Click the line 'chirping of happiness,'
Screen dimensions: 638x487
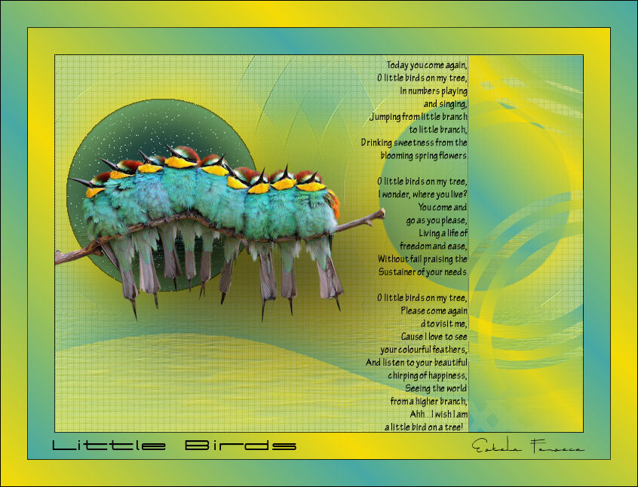click(428, 375)
